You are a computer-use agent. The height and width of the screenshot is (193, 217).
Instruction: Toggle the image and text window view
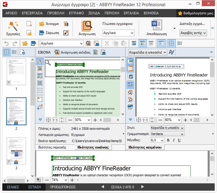tap(143, 43)
